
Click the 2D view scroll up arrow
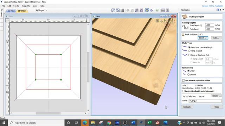pyautogui.click(x=88, y=24)
